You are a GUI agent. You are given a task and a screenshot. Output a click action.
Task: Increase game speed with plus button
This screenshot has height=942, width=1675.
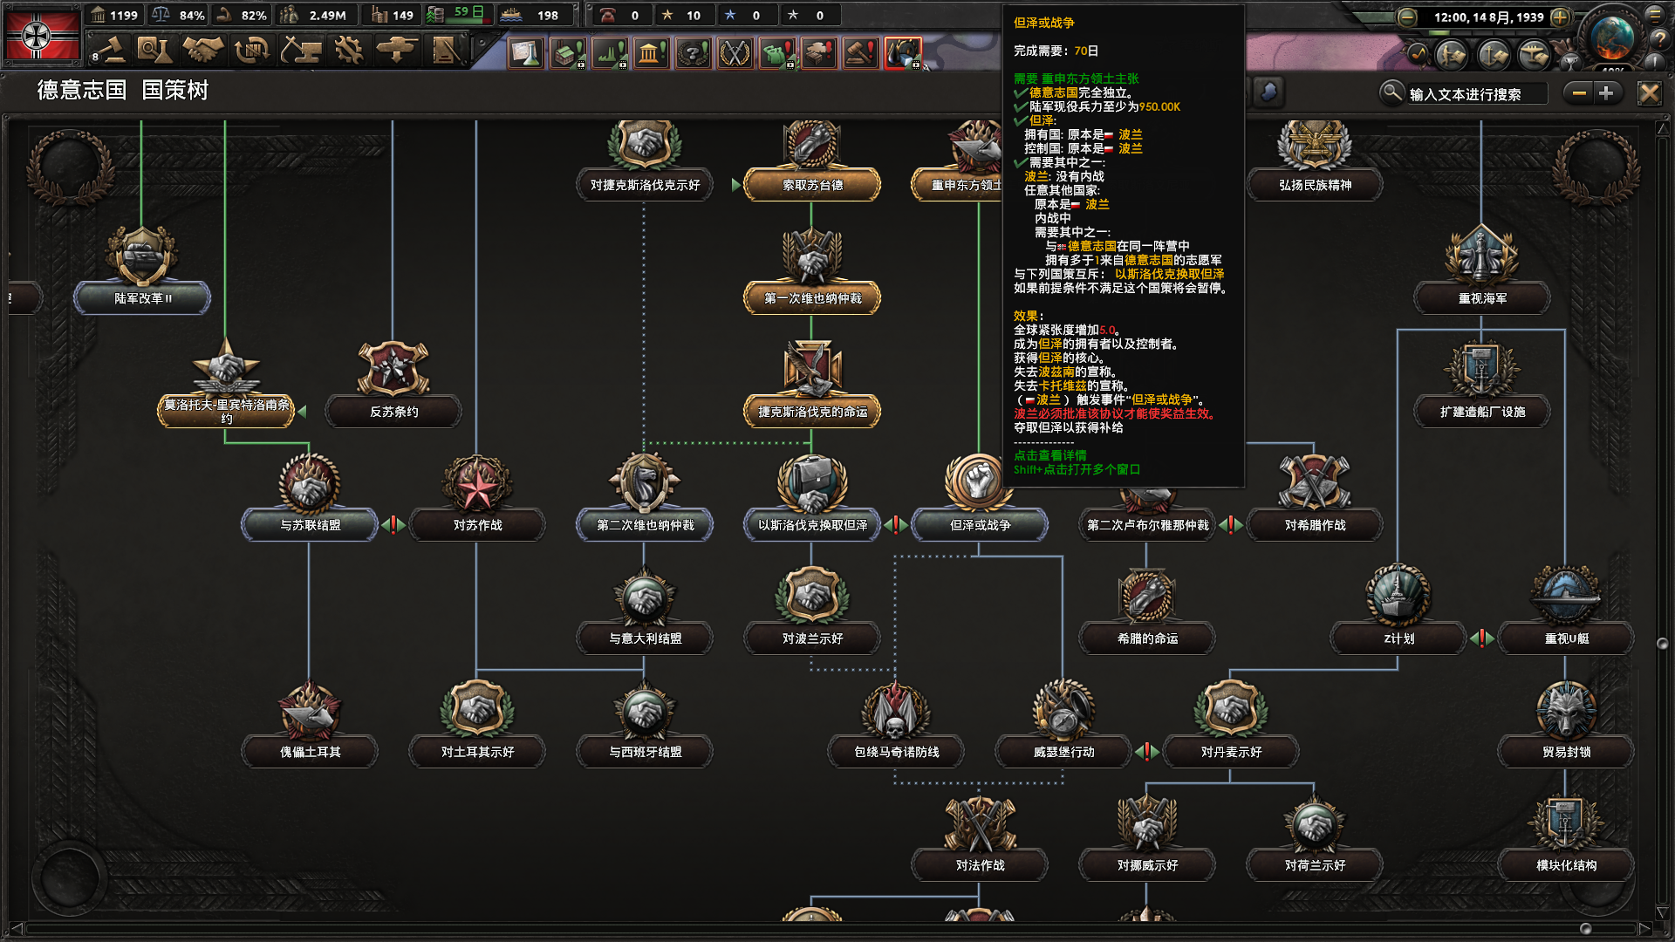[1561, 17]
